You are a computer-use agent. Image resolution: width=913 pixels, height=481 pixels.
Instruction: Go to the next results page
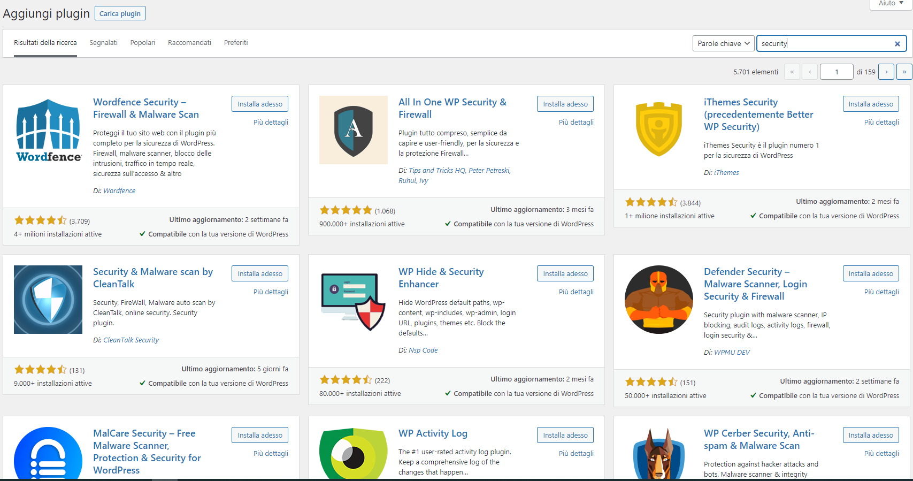click(x=886, y=72)
